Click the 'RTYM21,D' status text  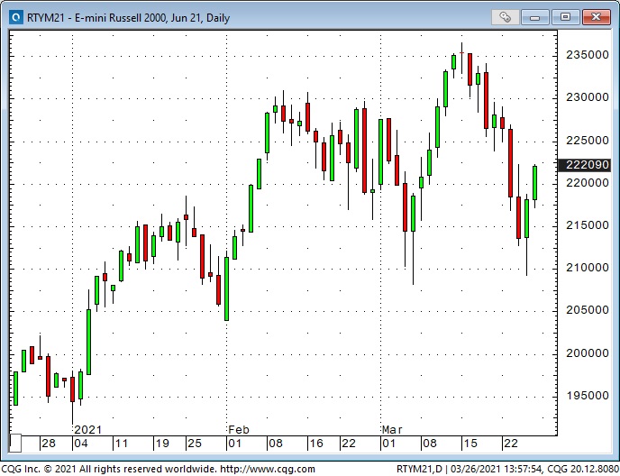(419, 470)
